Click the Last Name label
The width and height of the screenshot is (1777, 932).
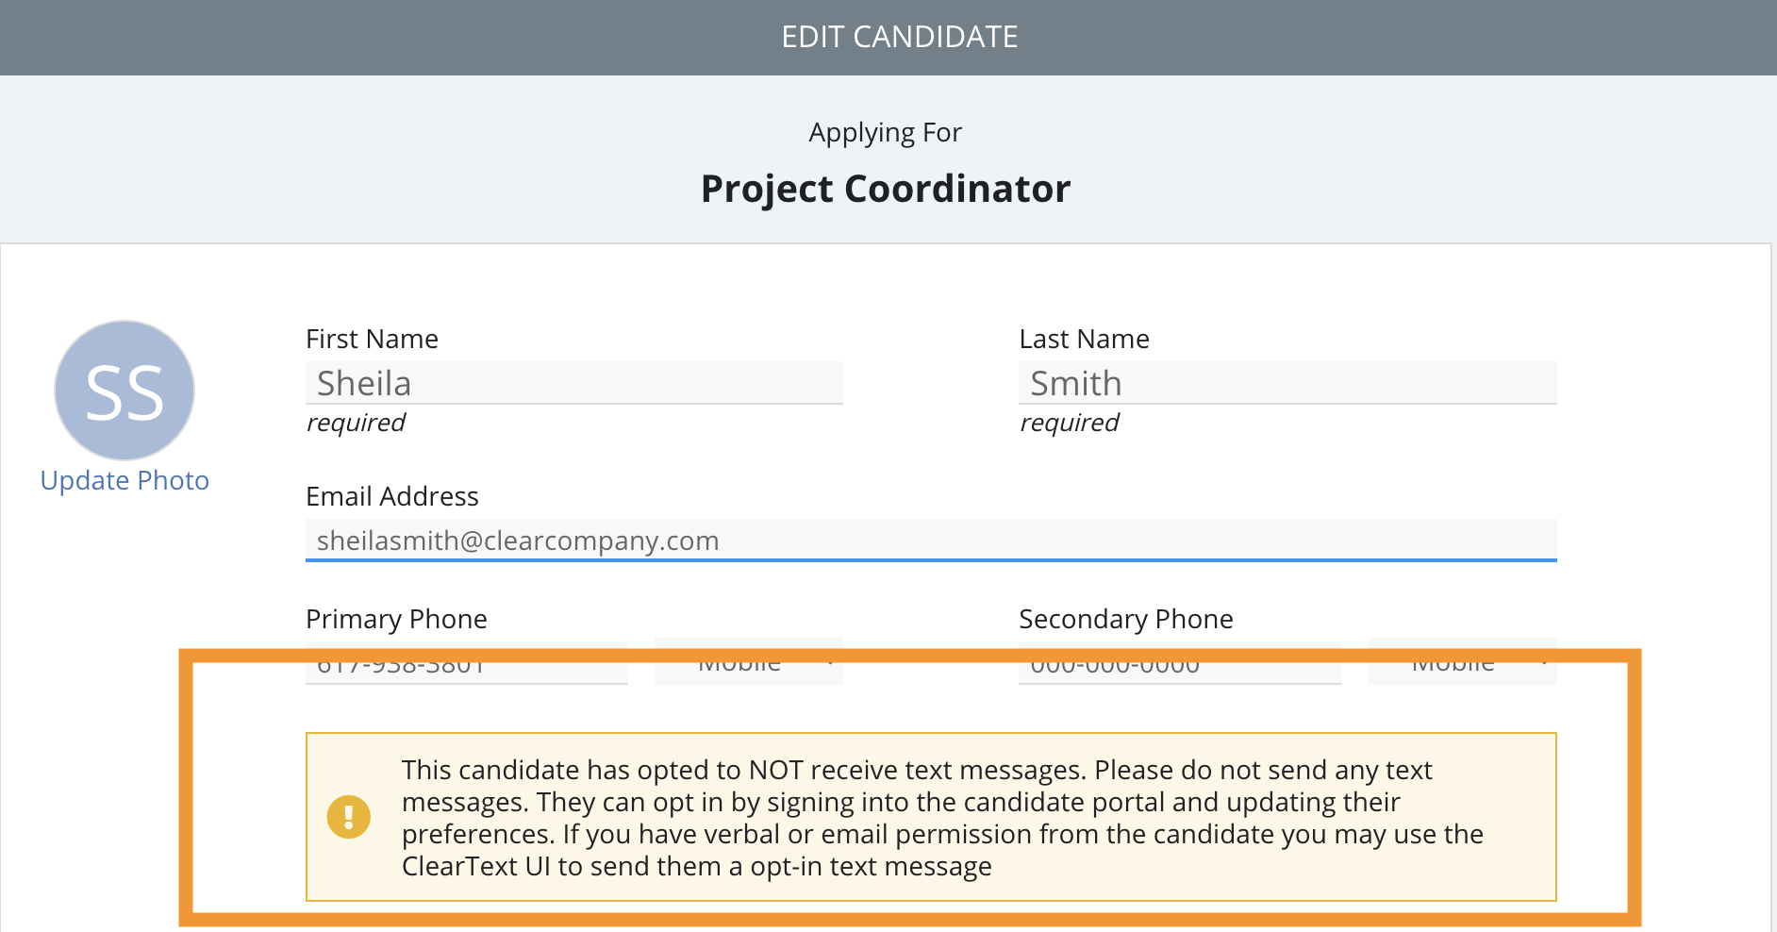coord(1084,339)
